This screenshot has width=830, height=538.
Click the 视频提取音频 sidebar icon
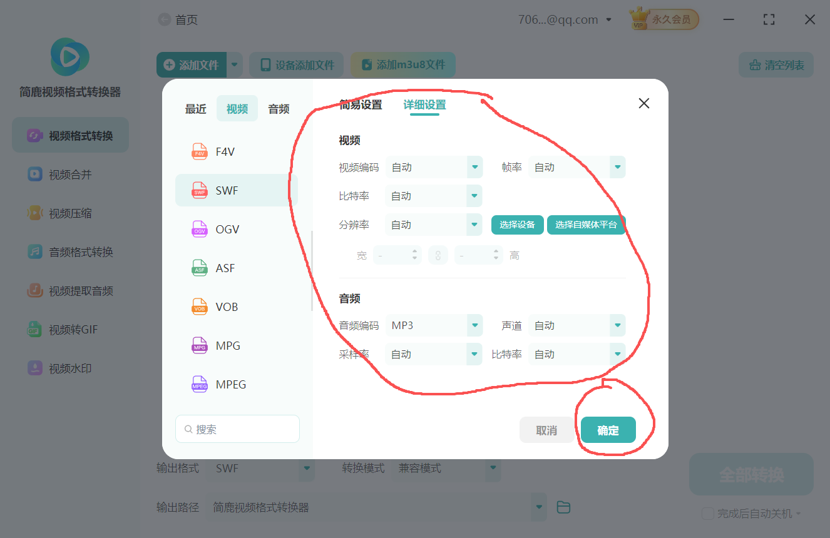coord(35,291)
